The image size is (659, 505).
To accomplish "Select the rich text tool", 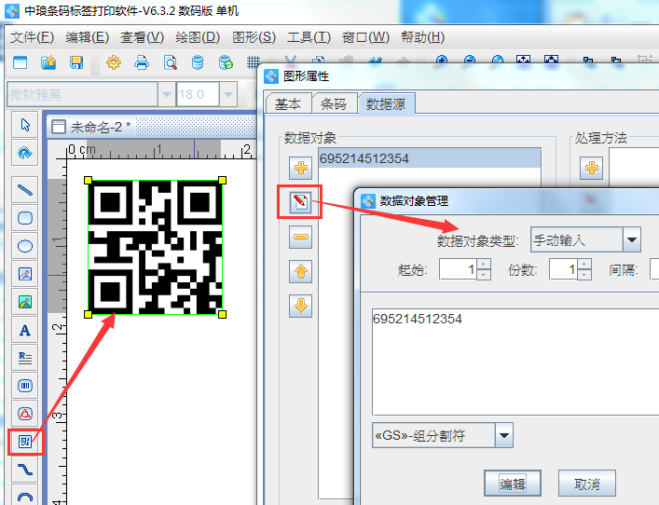I will (x=25, y=358).
